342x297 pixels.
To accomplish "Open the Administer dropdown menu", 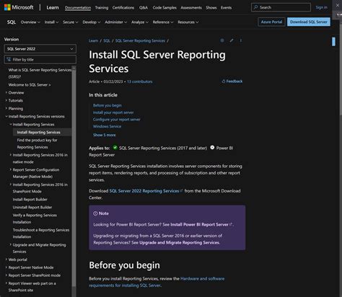I will pos(115,22).
